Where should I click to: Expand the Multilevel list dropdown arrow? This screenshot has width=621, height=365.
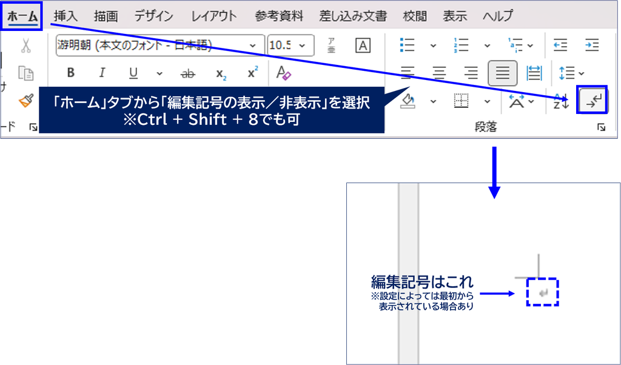(530, 46)
